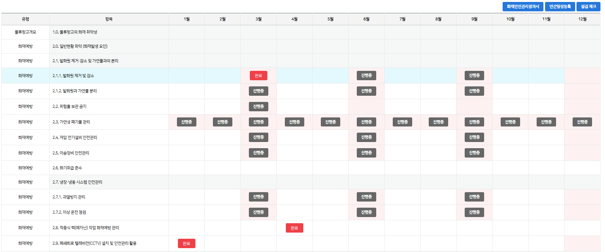Select 완료 badge for 2.8 적층식 랙 row

click(294, 228)
